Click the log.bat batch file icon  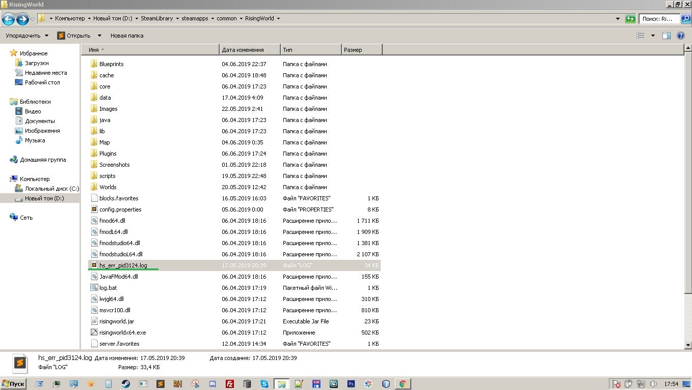(x=94, y=288)
